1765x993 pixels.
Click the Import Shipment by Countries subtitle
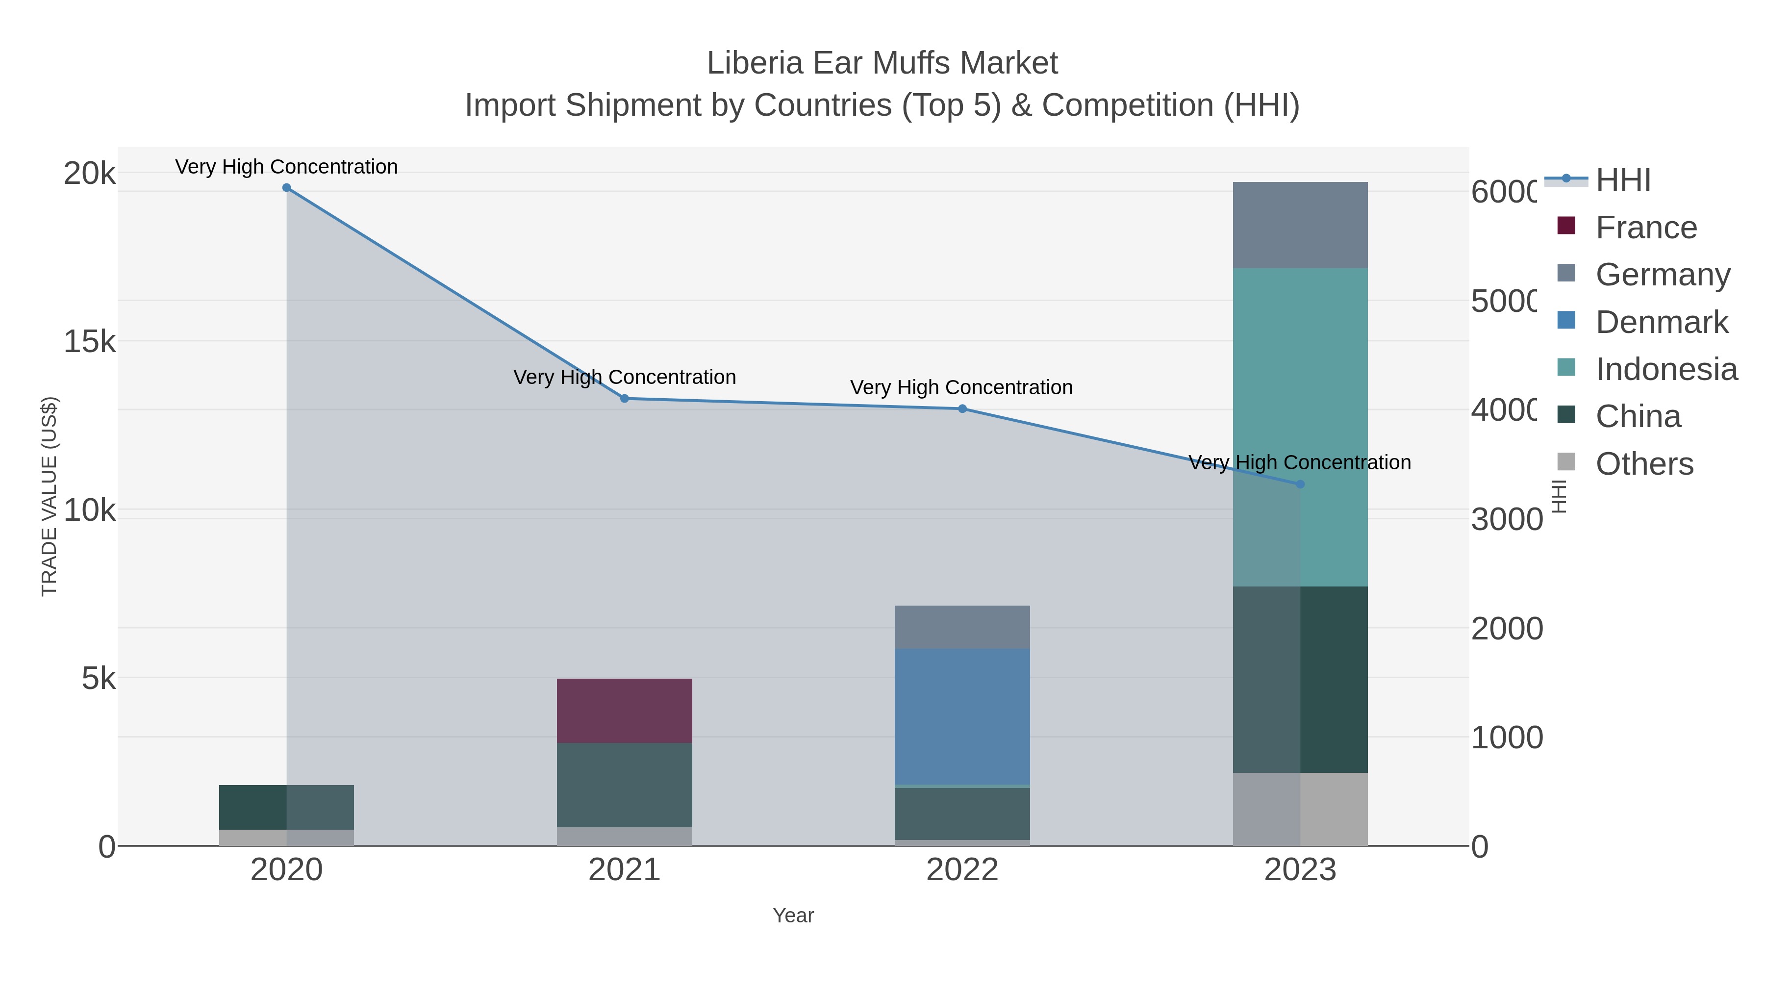tap(882, 105)
